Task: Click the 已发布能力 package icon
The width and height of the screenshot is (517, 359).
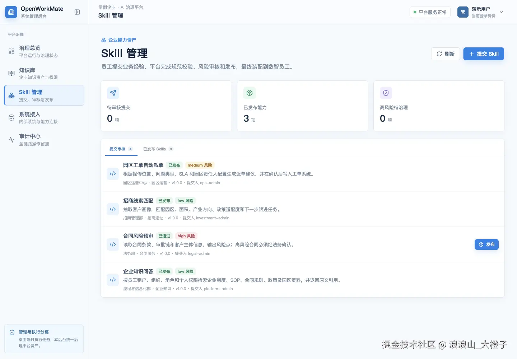Action: 250,93
